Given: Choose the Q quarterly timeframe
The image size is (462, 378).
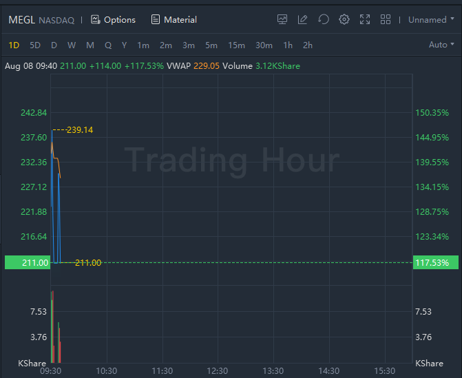Looking at the screenshot, I should [108, 45].
